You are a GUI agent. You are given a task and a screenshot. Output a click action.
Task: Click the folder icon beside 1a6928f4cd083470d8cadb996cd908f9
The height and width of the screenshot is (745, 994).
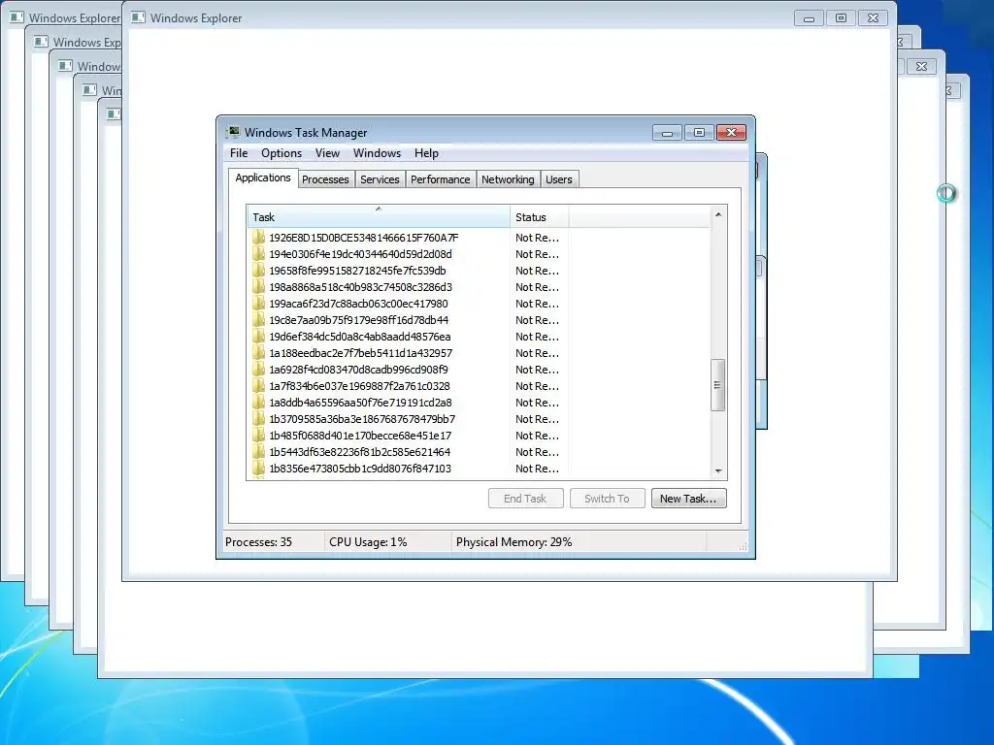[x=258, y=370]
